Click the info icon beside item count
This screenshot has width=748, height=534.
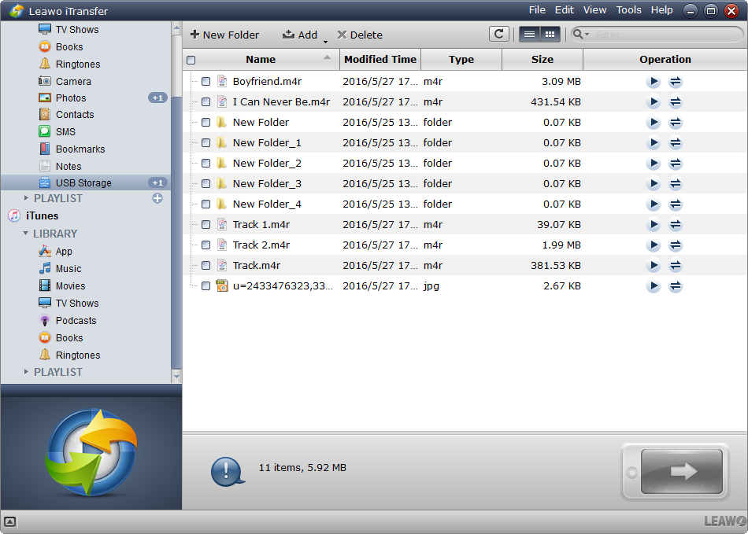[x=226, y=471]
